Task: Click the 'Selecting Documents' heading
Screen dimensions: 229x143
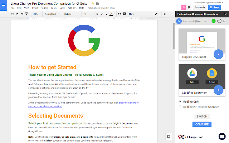Action: [56, 116]
